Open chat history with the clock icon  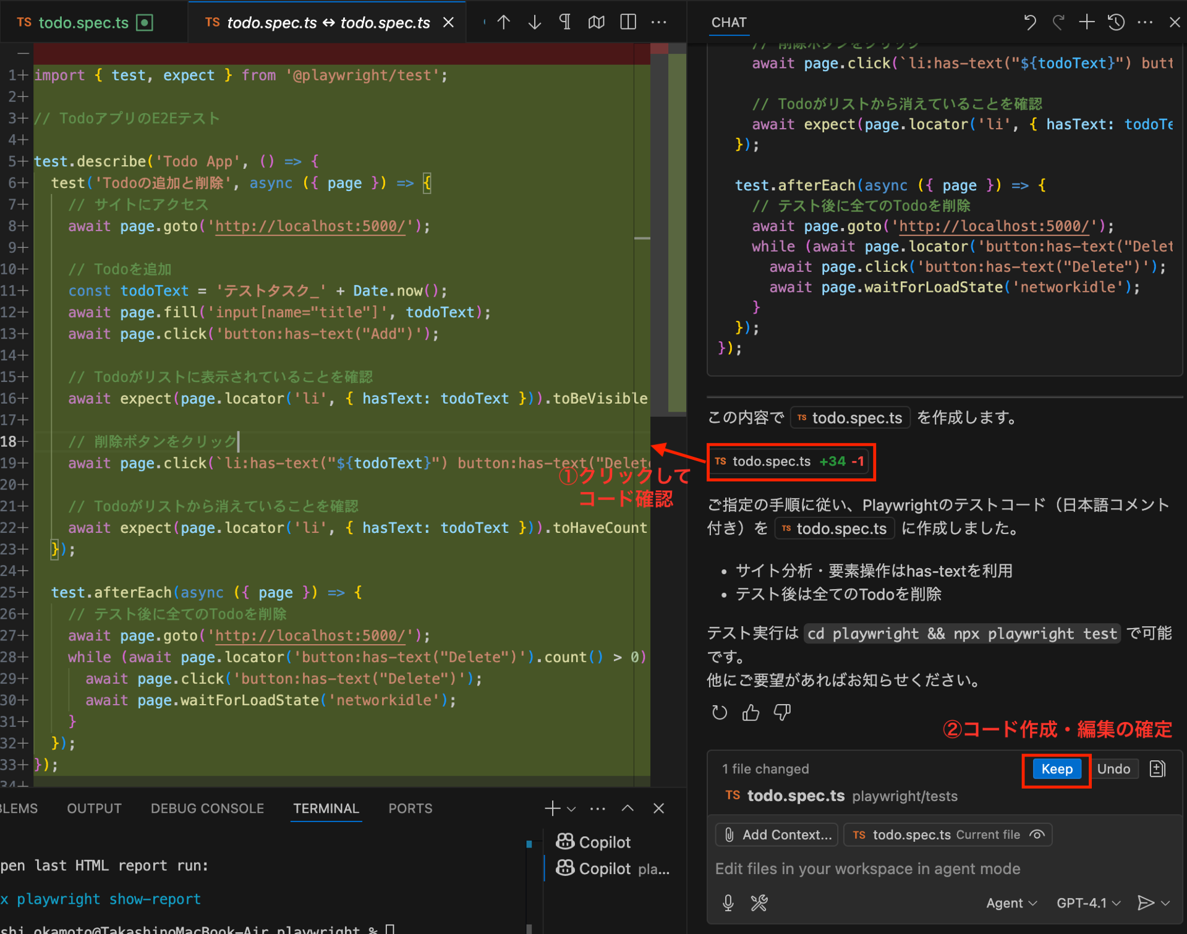pos(1116,22)
